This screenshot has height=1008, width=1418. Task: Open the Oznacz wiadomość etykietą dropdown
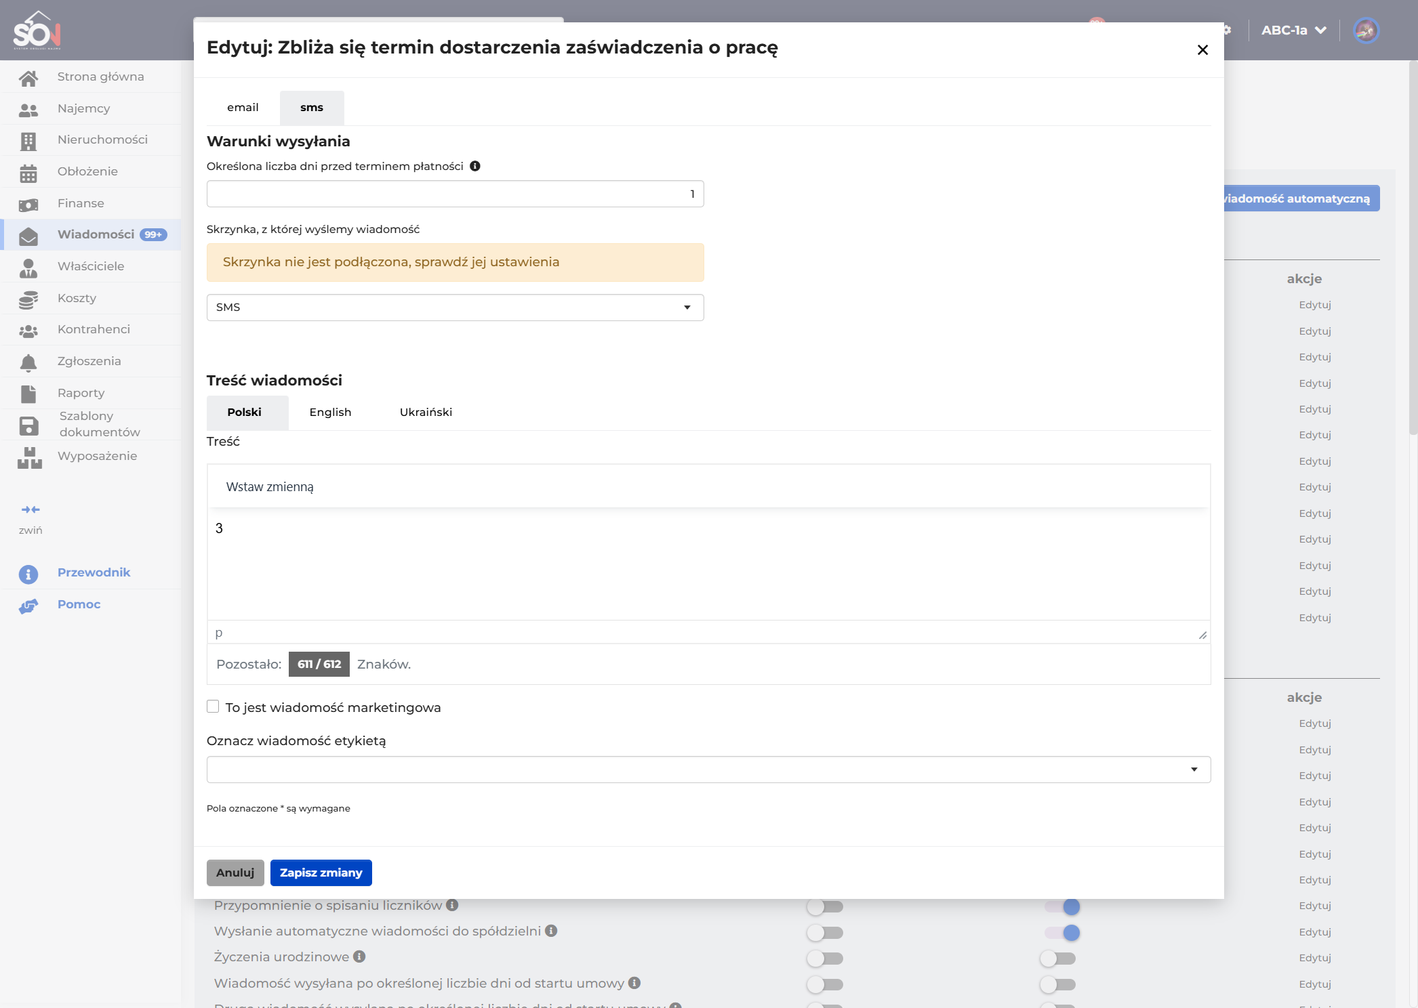(x=708, y=770)
